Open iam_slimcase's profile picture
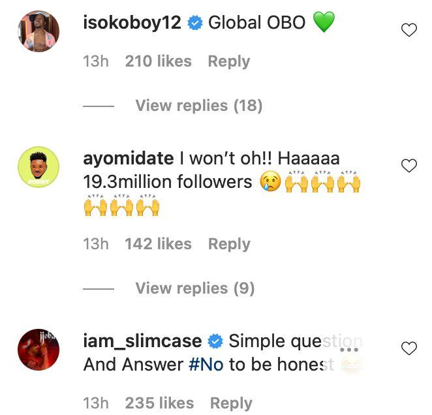This screenshot has height=415, width=432. tap(39, 350)
